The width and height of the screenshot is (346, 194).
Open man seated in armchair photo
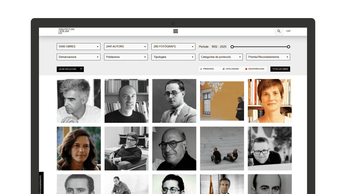coord(127,148)
